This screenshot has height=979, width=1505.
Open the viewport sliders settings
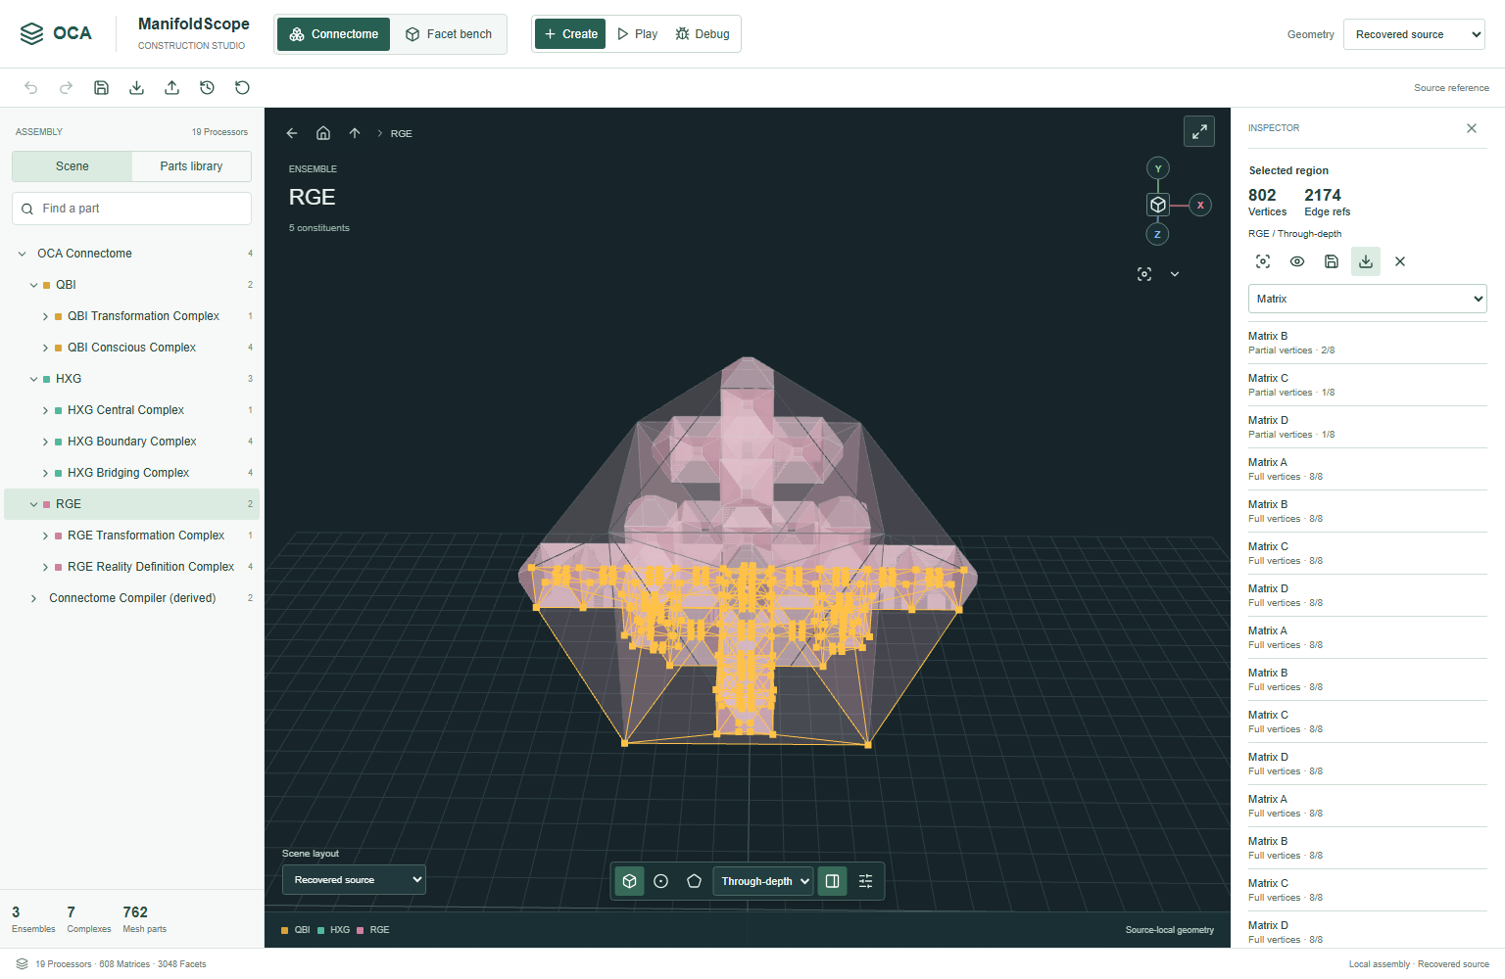click(865, 881)
